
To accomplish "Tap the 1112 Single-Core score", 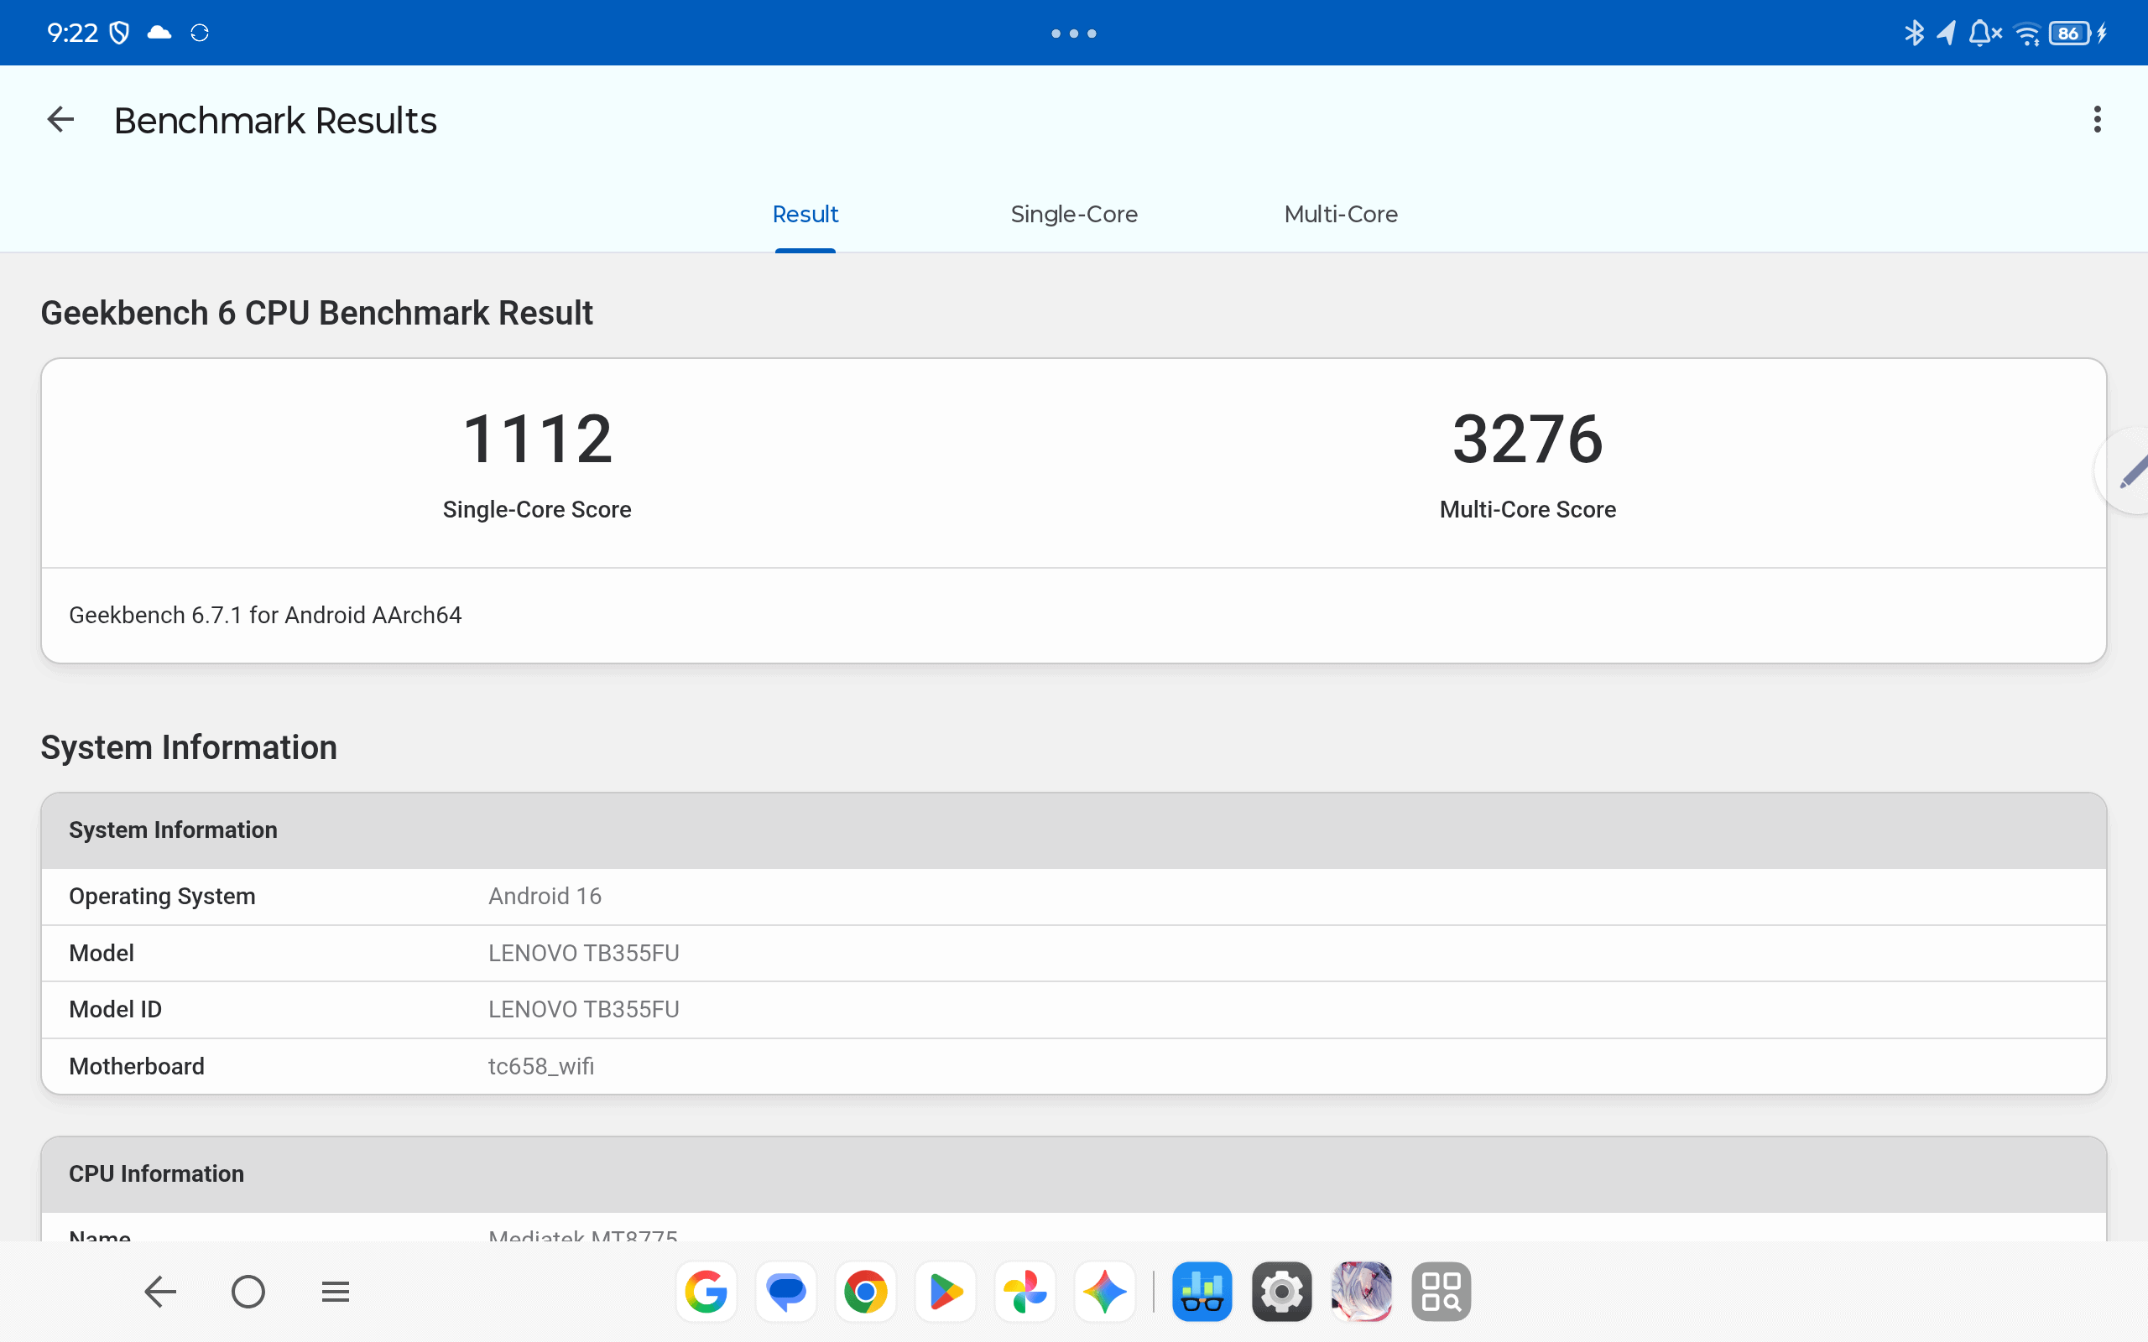I will pos(537,440).
